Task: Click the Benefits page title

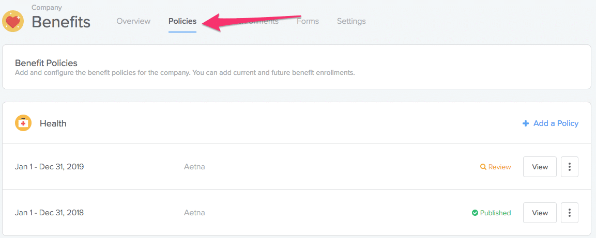Action: pos(61,22)
